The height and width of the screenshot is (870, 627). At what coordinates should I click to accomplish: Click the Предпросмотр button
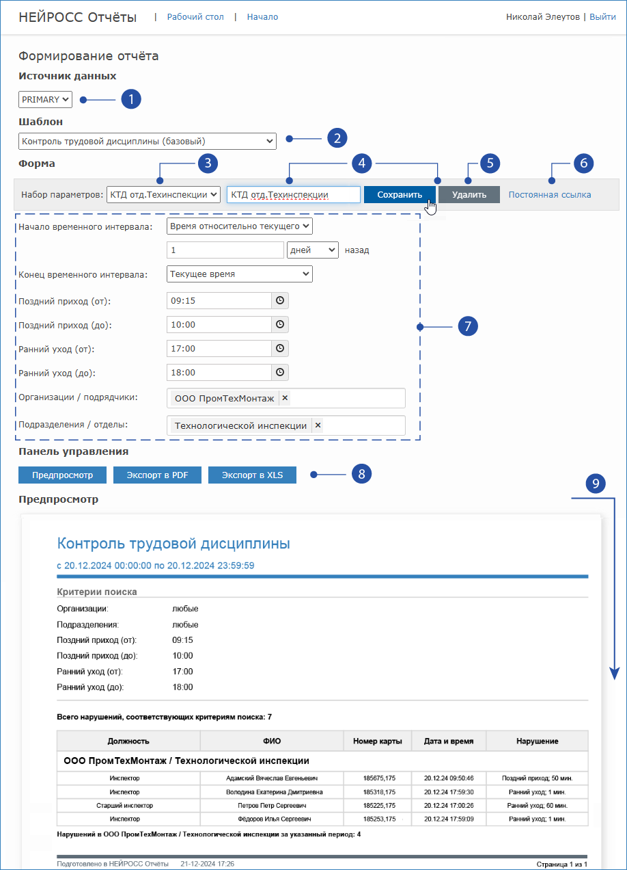pos(61,475)
